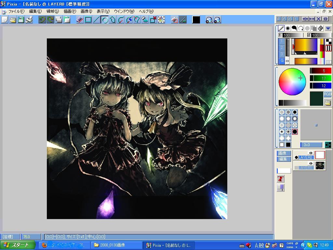The image size is (333, 250).
Task: Expand the blue down-arrow brush options
Action: (328, 28)
